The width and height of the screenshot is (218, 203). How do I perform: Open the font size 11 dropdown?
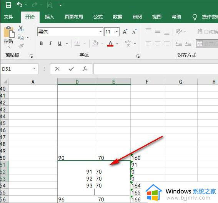click(116, 32)
